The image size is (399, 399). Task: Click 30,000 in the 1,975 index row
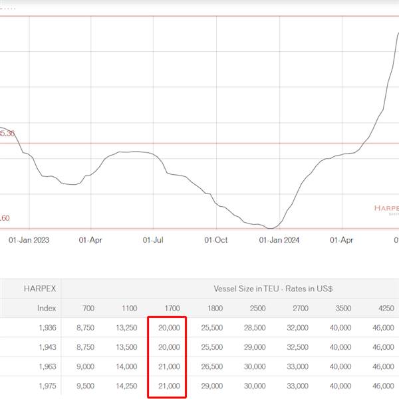255,386
